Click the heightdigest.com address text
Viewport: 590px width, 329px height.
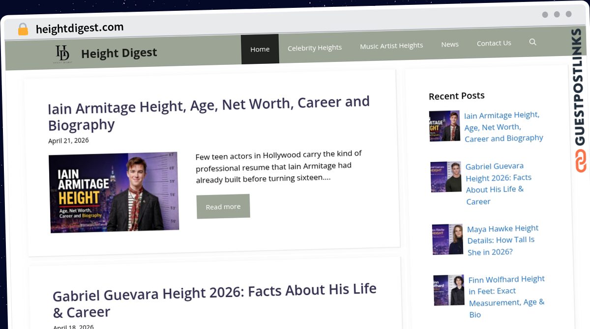[x=80, y=28]
